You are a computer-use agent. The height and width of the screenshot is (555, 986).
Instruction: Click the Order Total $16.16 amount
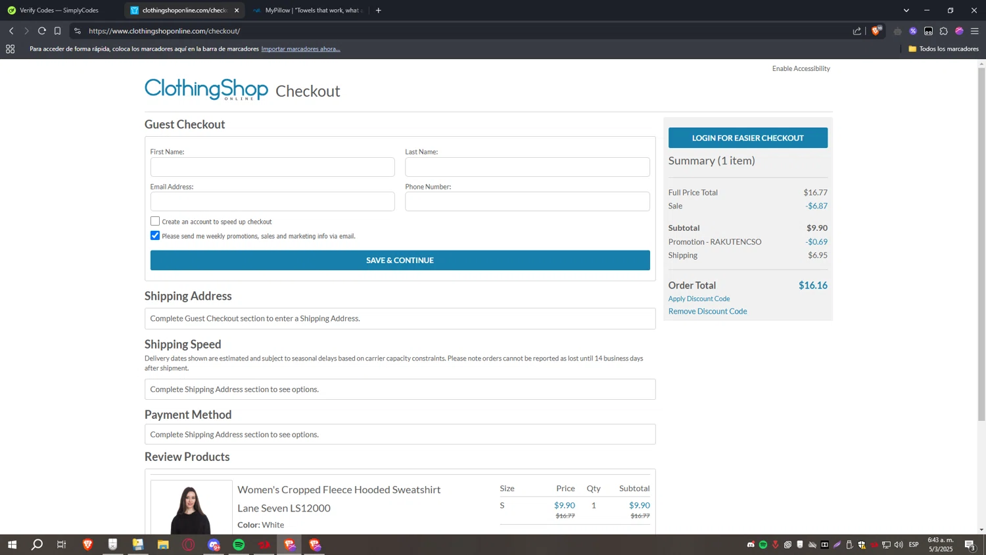(x=813, y=285)
